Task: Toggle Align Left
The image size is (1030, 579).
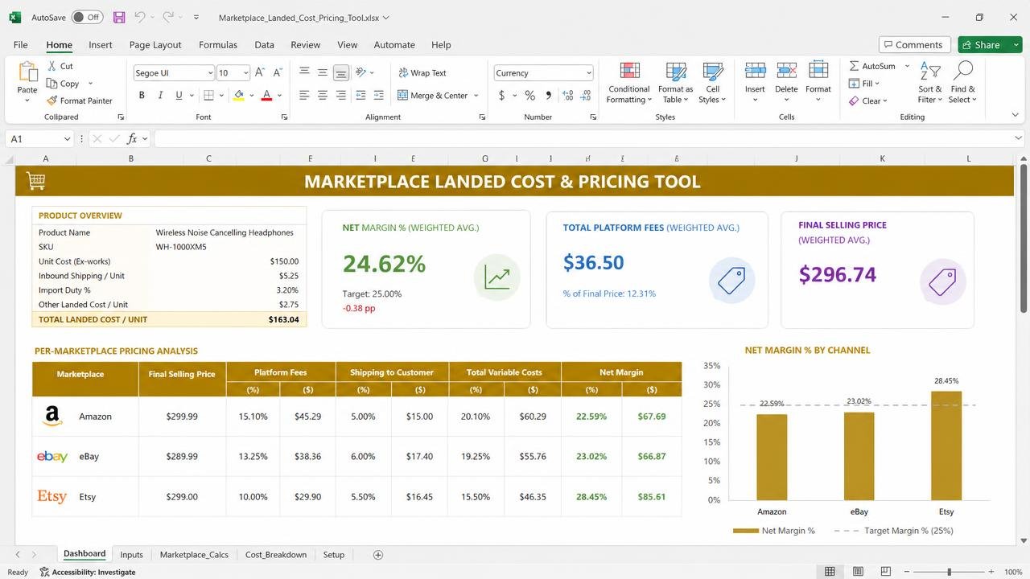Action: 304,95
